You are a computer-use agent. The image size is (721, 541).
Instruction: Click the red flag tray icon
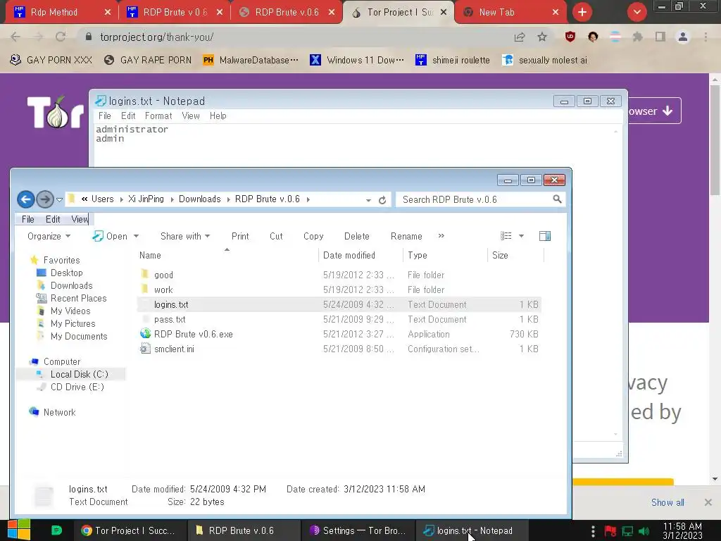[x=610, y=531]
